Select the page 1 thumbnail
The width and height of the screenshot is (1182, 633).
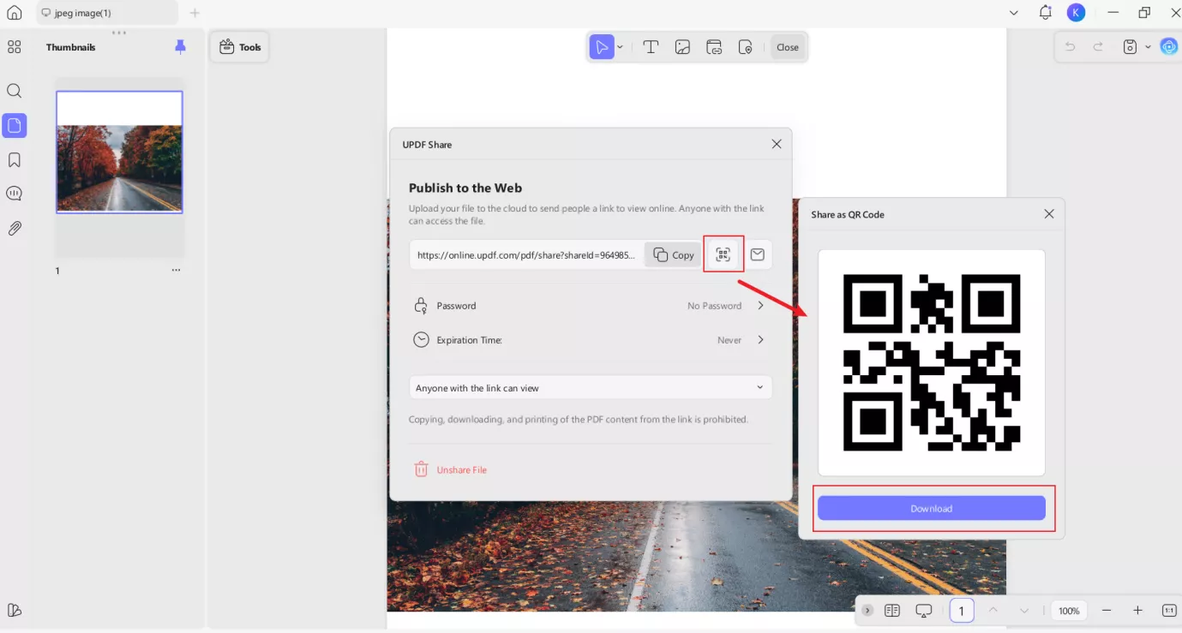pos(119,152)
